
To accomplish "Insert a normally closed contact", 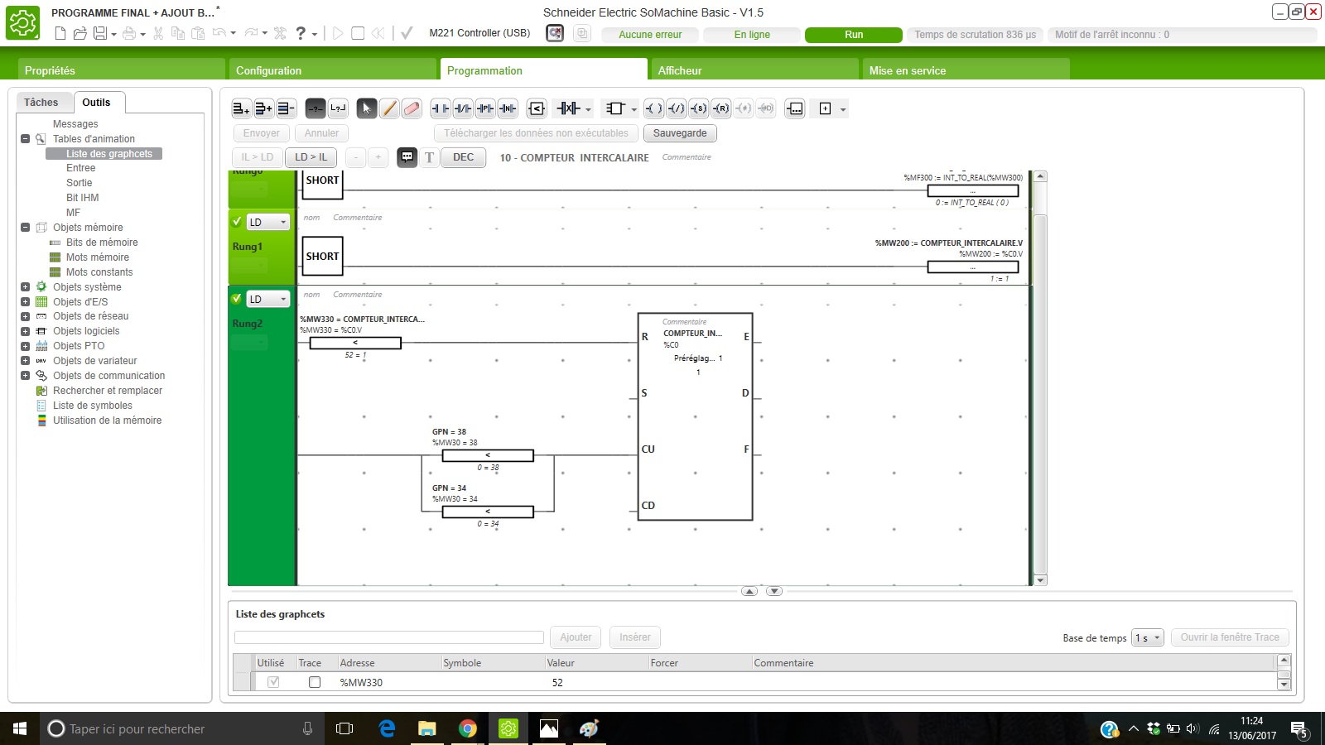I will (463, 108).
